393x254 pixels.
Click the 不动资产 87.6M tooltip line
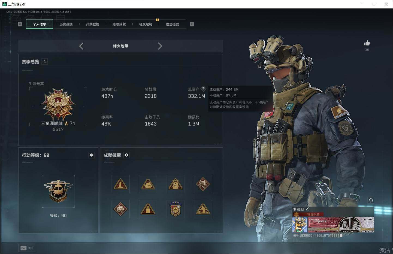pos(223,95)
